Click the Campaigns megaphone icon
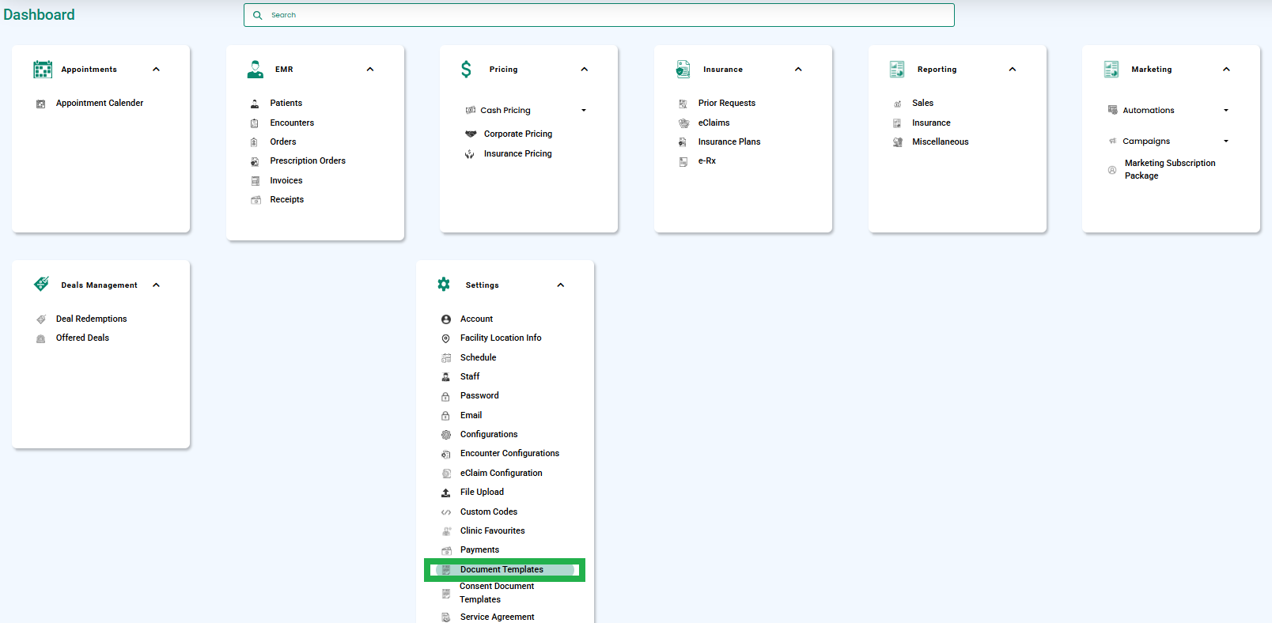 (1112, 142)
